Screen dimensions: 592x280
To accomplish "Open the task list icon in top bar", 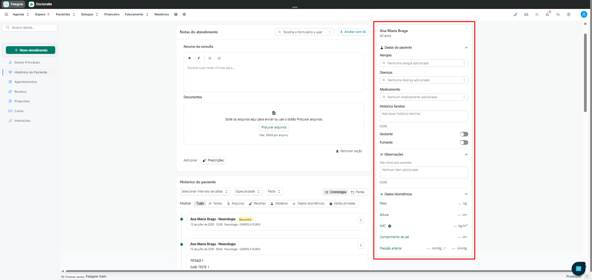I will point(537,14).
